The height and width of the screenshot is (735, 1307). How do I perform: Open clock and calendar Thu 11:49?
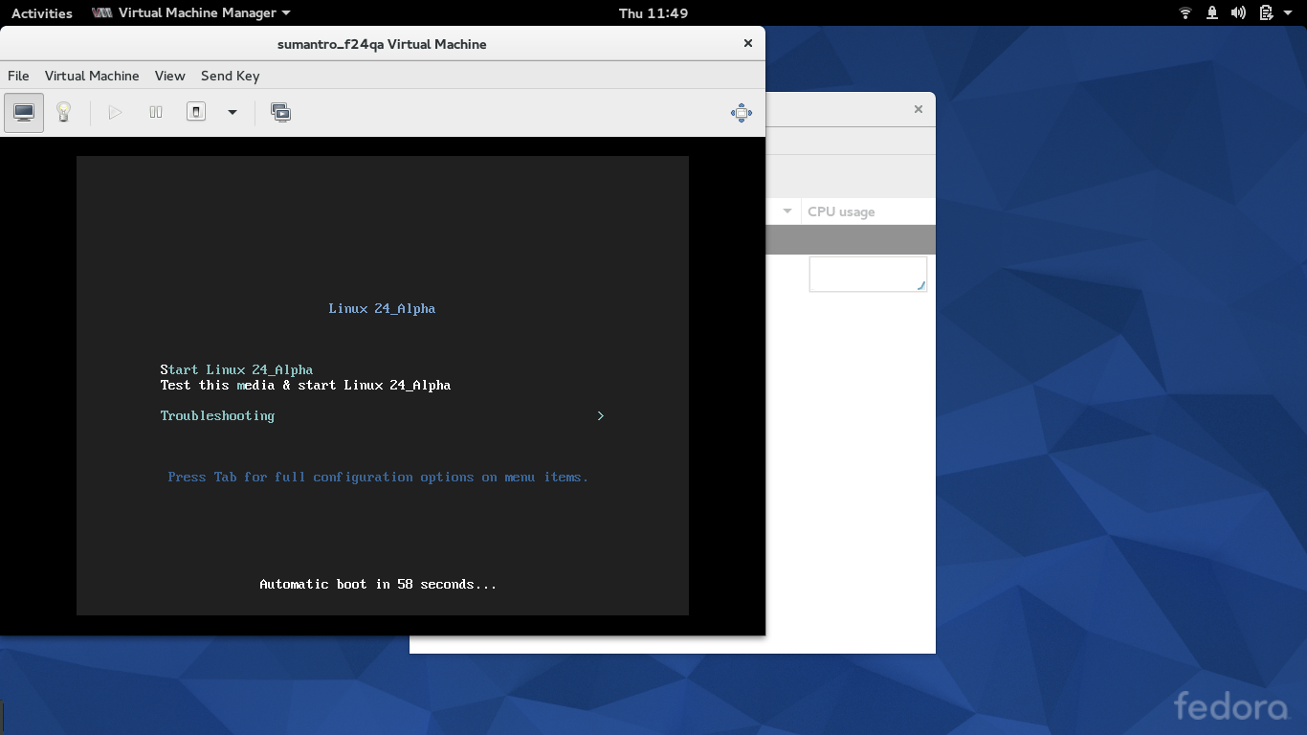[653, 12]
